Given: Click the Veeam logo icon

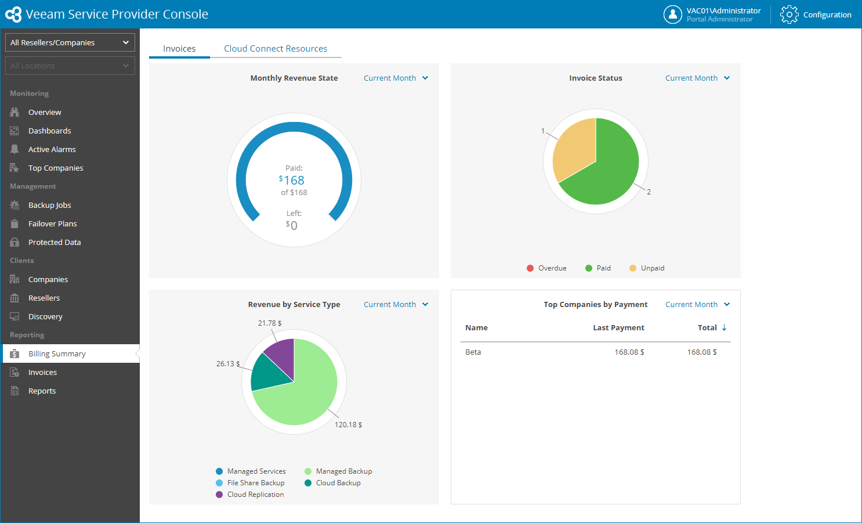Looking at the screenshot, I should [x=13, y=15].
